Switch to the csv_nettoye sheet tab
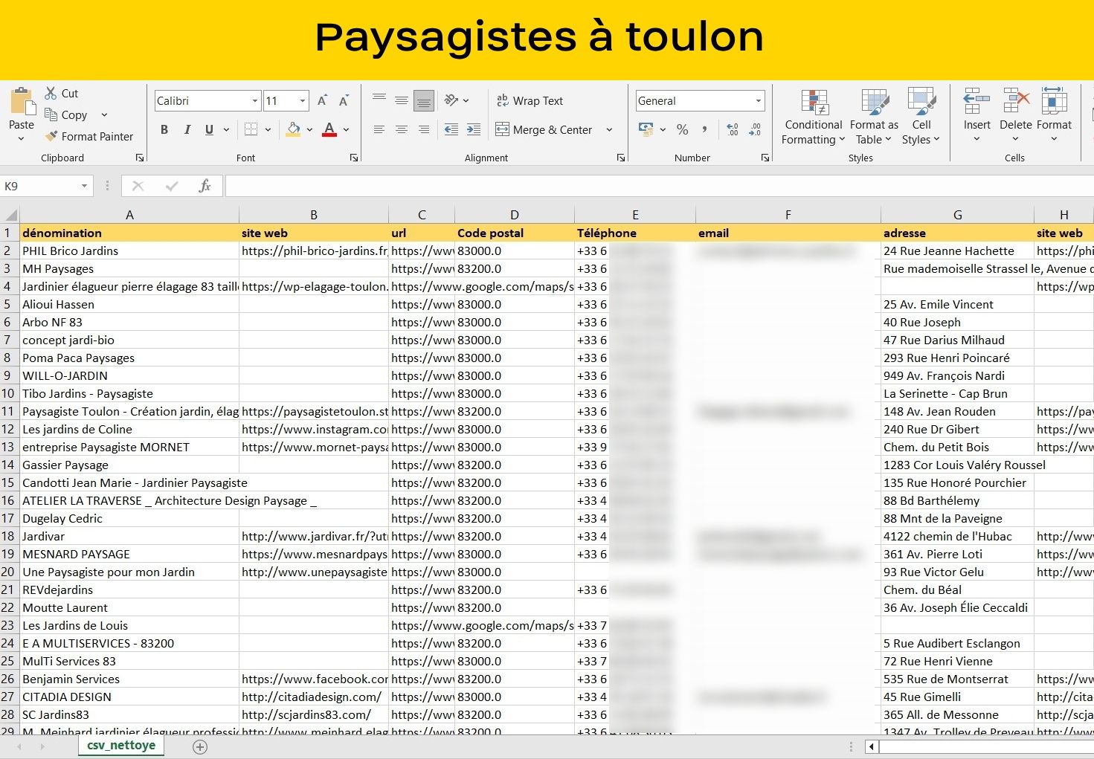Viewport: 1094px width, 759px height. 121,746
